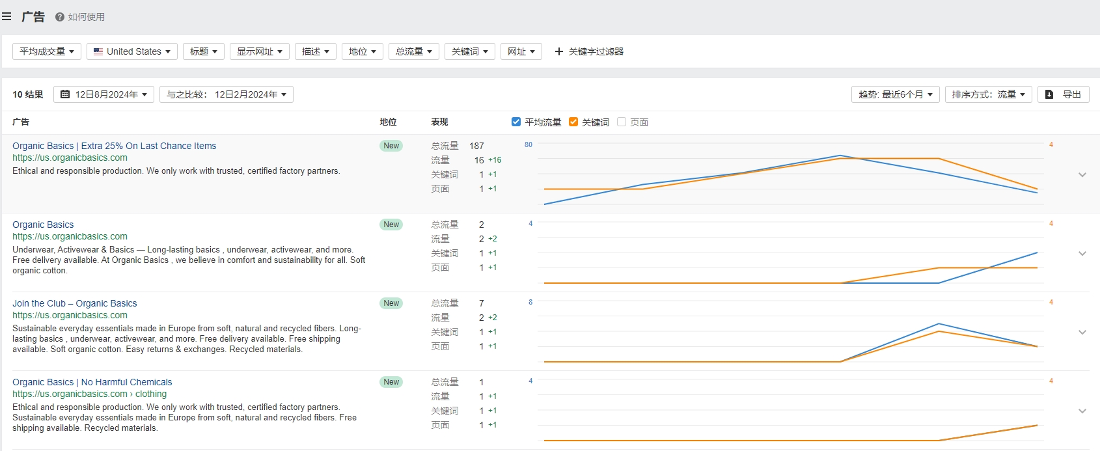Open the United States country dropdown
The image size is (1100, 451).
pos(132,51)
